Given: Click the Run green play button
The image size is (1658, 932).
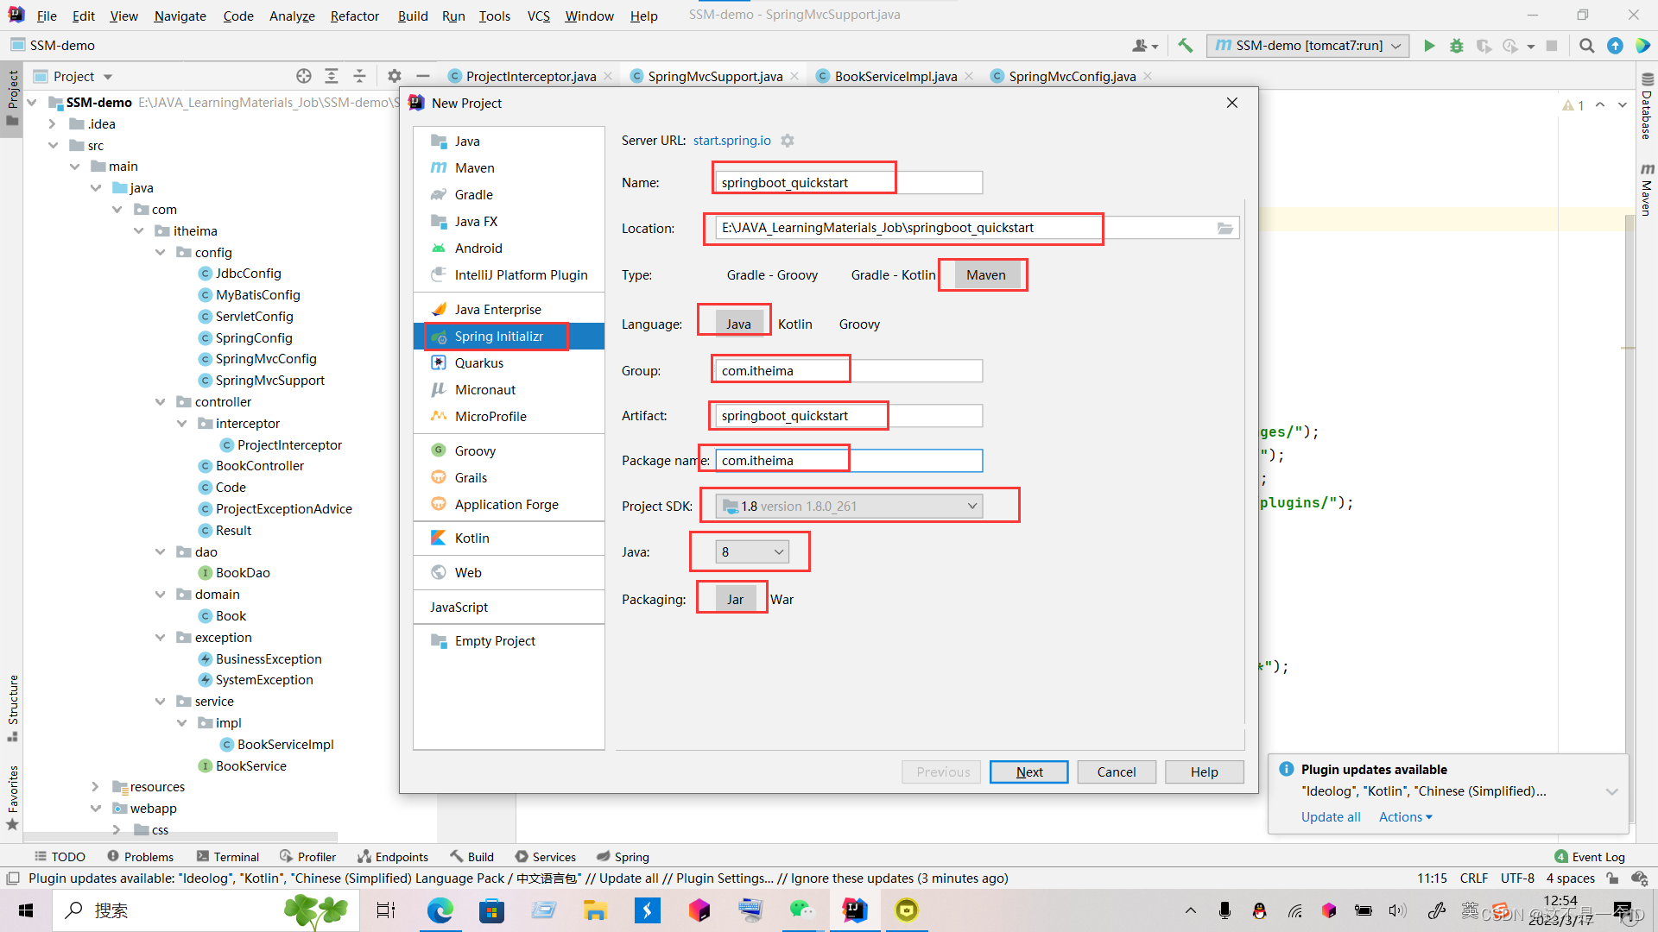Looking at the screenshot, I should [x=1429, y=46].
